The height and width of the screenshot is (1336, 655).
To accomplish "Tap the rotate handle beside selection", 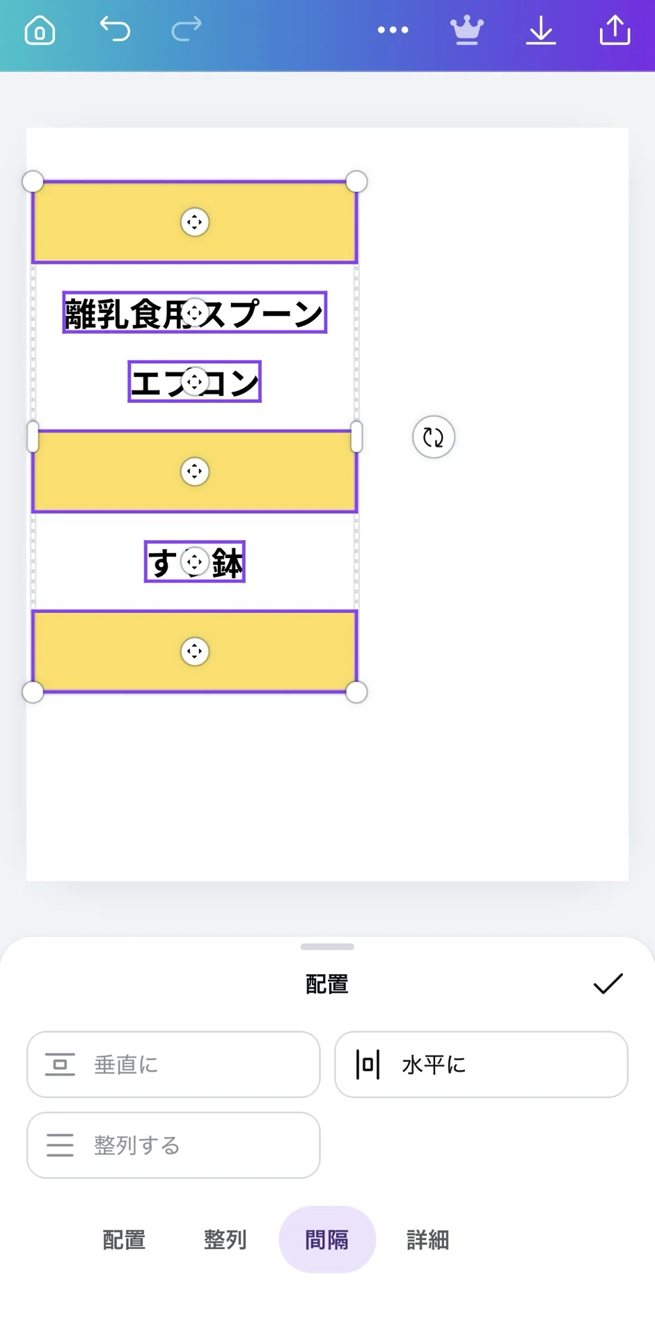I will (x=434, y=437).
